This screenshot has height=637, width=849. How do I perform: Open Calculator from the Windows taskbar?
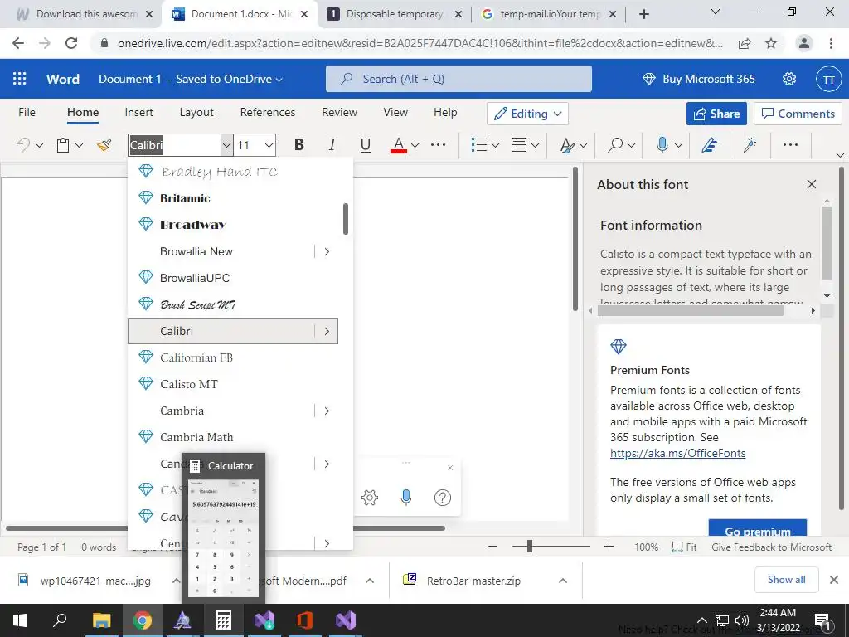click(x=223, y=620)
